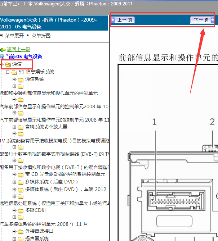Click the 外接音源接口 folder icon

tap(21, 232)
